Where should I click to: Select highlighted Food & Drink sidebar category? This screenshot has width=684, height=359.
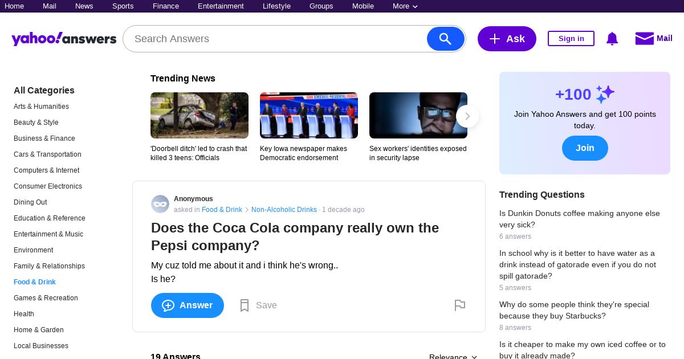(x=35, y=282)
